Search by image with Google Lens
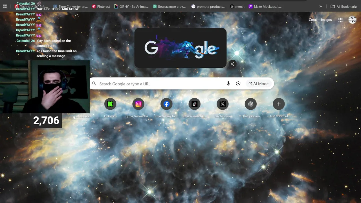 (238, 83)
